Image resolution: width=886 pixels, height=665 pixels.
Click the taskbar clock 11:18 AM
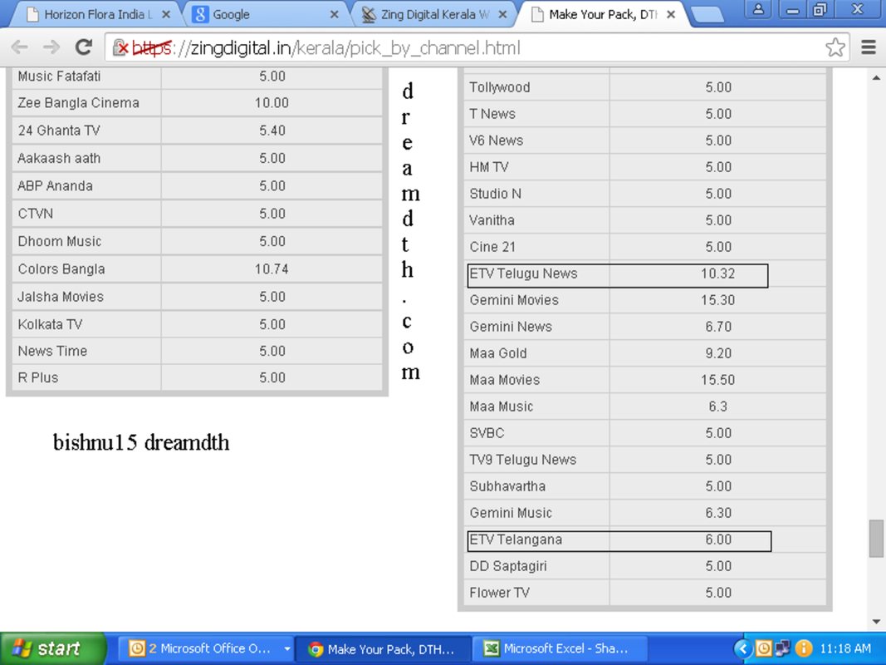(845, 648)
